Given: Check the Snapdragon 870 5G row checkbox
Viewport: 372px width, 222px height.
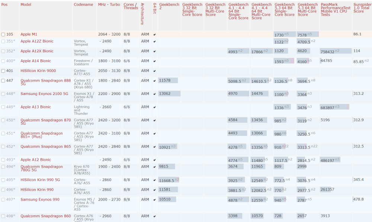Looking at the screenshot, I should tap(3, 121).
